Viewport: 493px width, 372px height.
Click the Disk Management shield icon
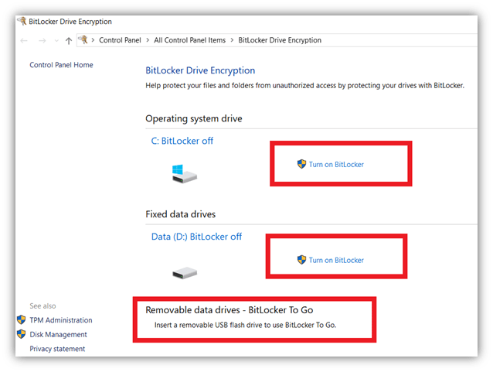click(x=22, y=334)
